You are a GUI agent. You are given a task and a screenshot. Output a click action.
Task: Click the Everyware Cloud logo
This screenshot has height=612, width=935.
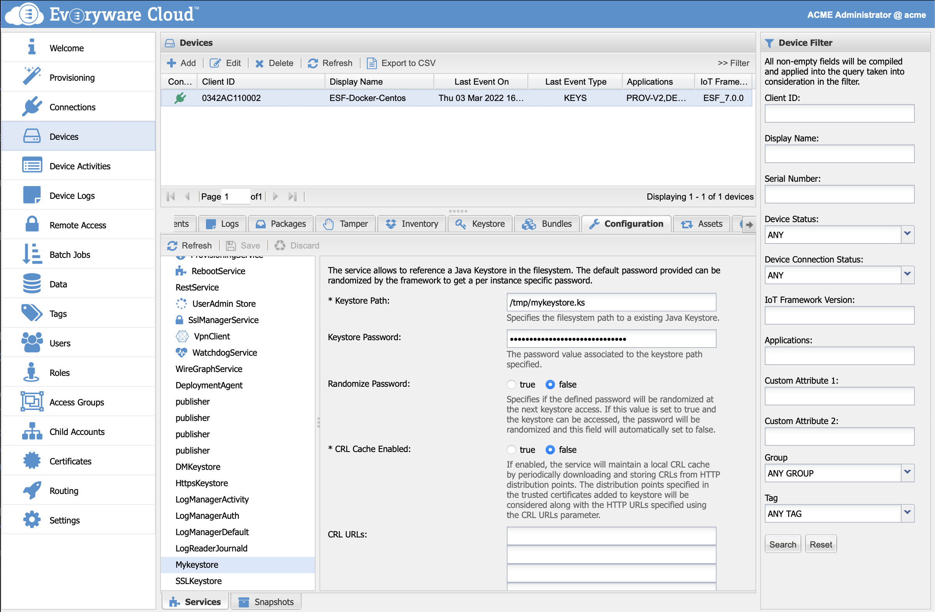pos(102,14)
